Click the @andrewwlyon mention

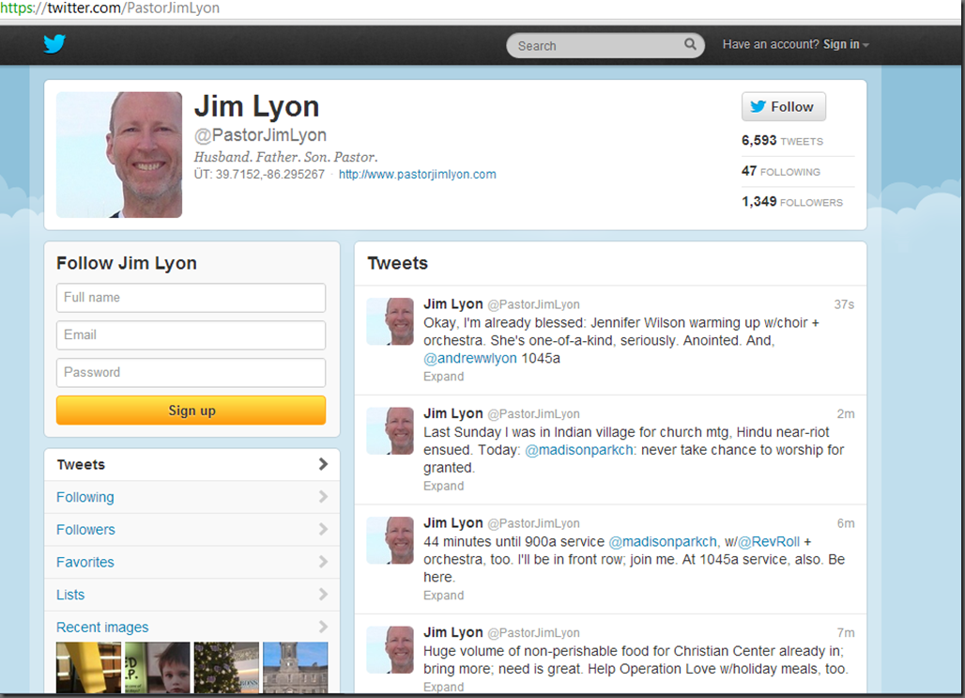470,359
